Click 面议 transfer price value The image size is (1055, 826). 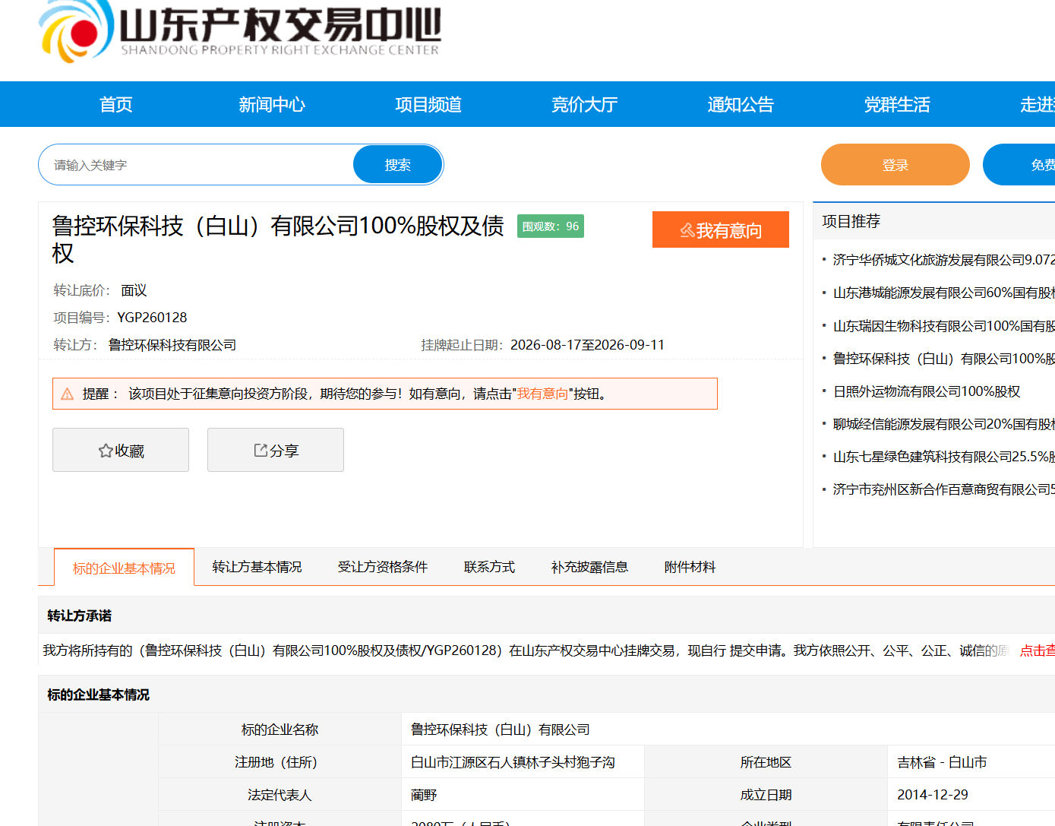(134, 290)
